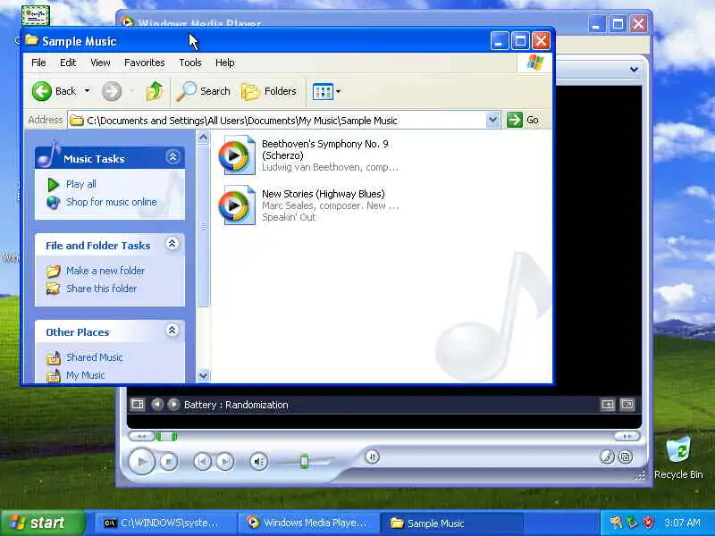Click the Shared Music folder icon

54,358
